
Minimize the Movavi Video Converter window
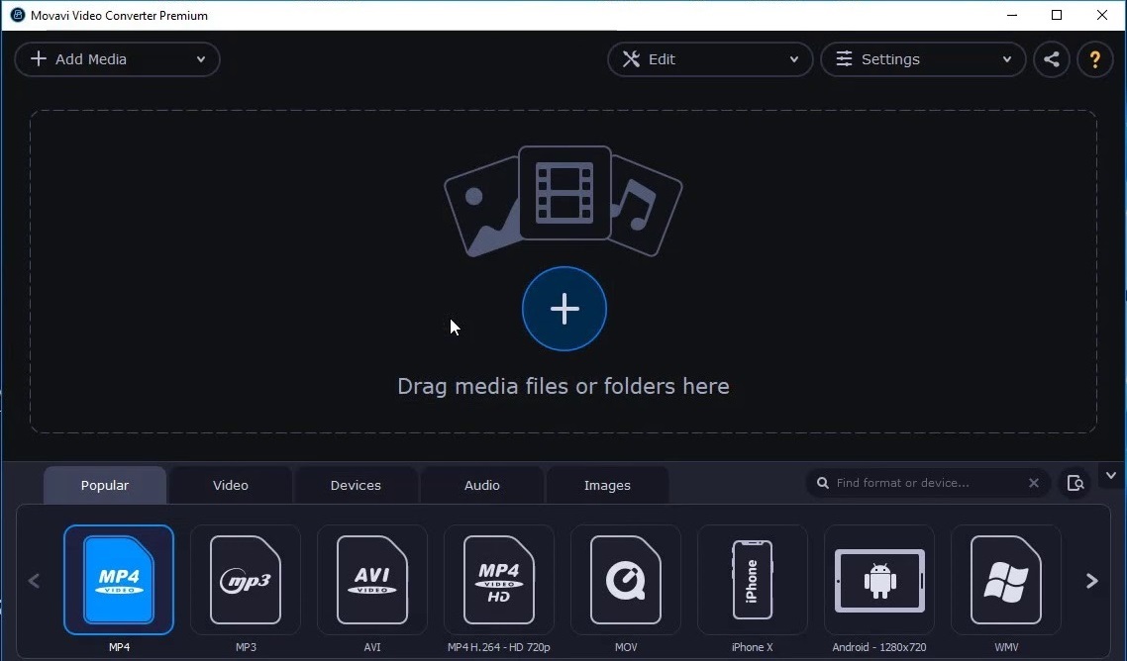[x=1012, y=15]
